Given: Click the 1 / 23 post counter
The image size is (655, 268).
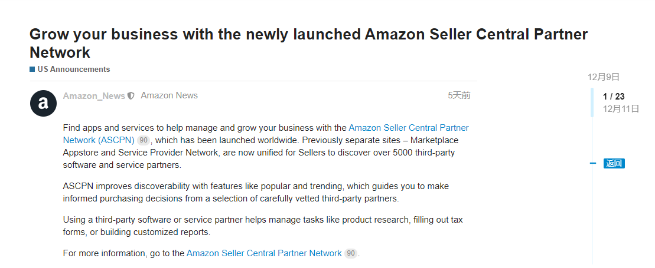Looking at the screenshot, I should pyautogui.click(x=614, y=97).
